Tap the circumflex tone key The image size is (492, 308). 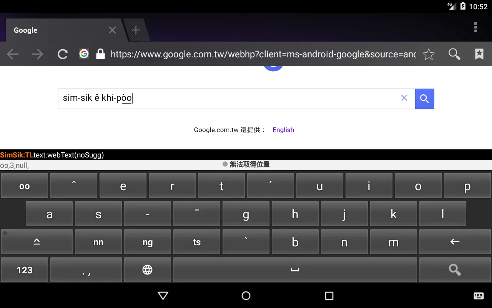74,186
